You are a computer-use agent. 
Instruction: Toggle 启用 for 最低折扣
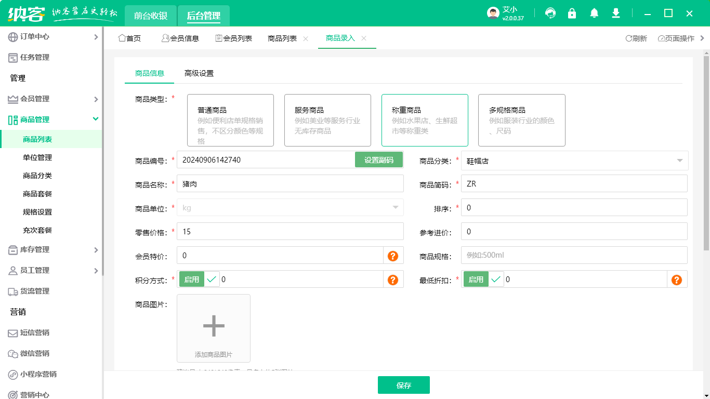(x=476, y=279)
